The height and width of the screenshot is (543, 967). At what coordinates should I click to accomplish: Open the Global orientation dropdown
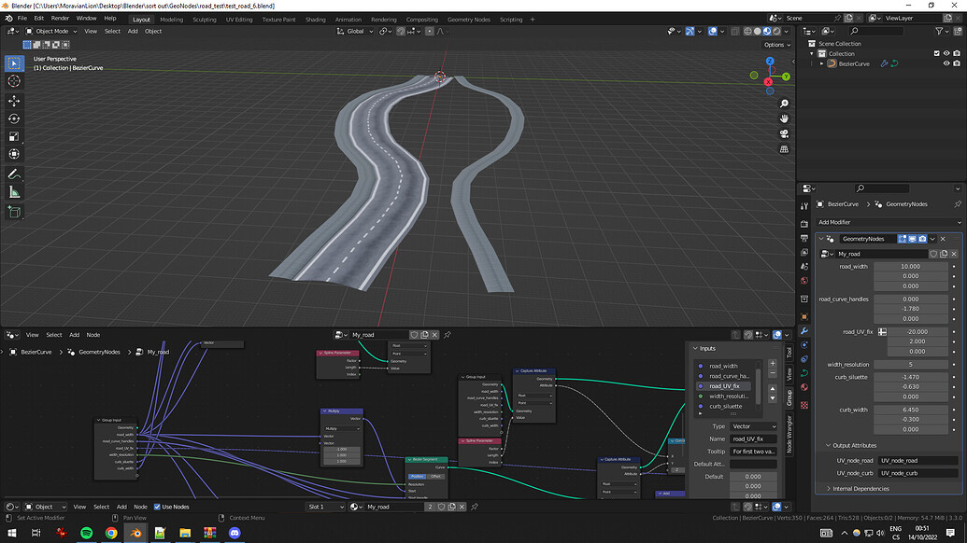(355, 32)
